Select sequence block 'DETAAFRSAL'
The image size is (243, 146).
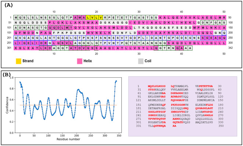(x=157, y=109)
